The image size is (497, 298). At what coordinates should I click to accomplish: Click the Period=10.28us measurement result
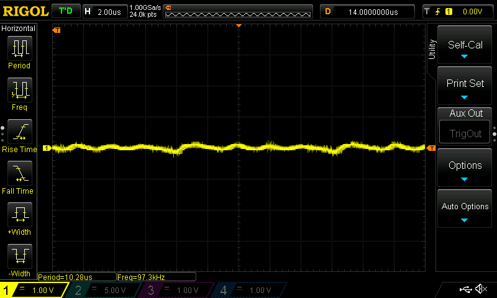point(76,277)
